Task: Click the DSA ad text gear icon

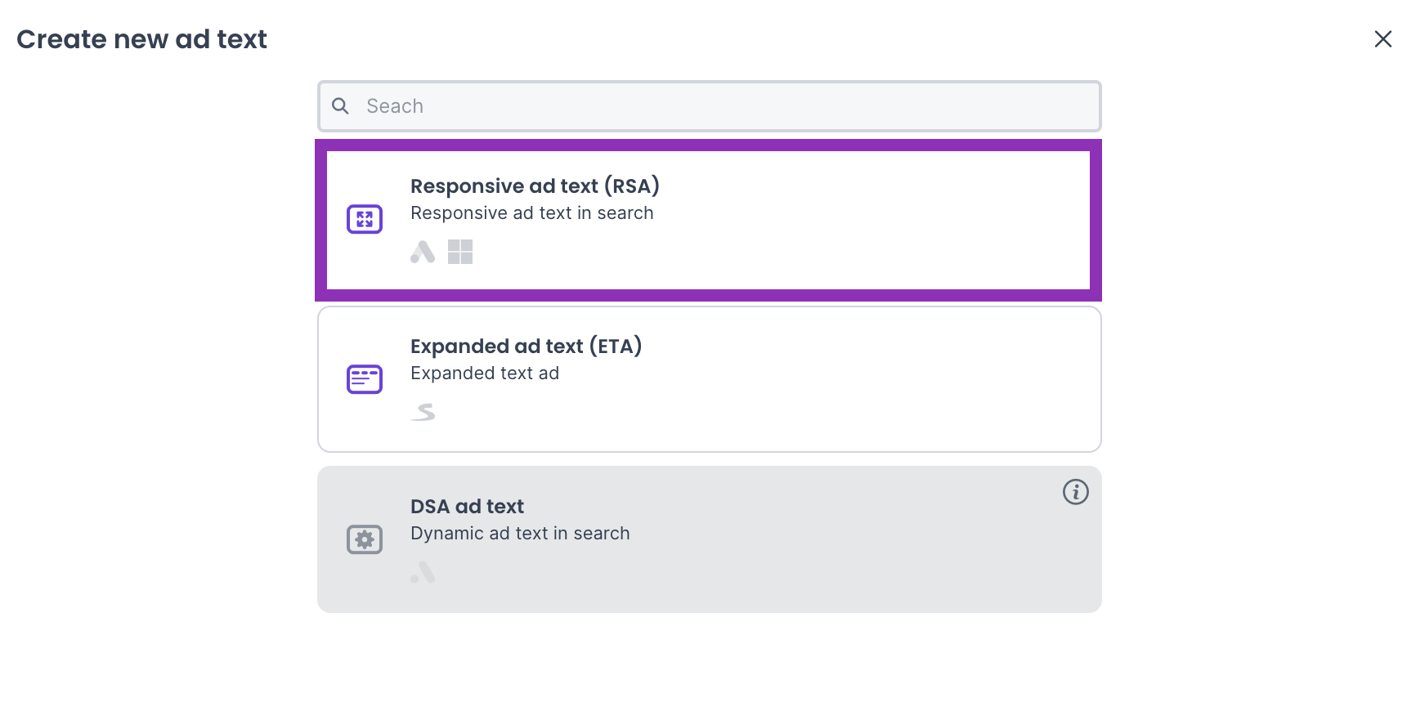Action: tap(365, 539)
